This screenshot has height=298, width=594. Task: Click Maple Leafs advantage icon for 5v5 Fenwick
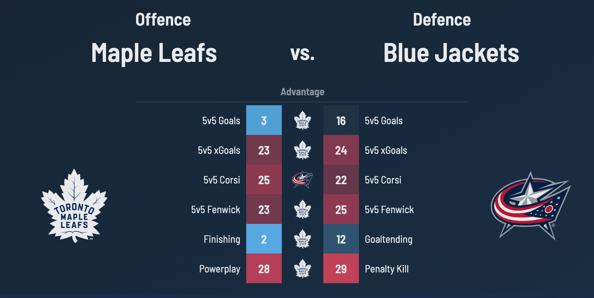click(303, 209)
